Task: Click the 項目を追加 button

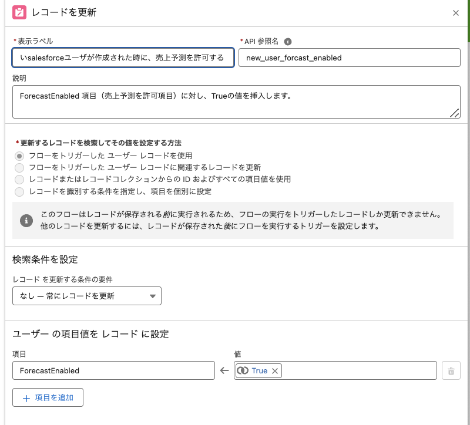Action: [x=48, y=397]
